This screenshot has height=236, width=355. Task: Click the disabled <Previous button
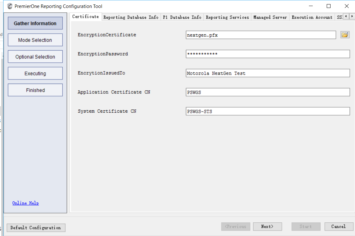236,226
